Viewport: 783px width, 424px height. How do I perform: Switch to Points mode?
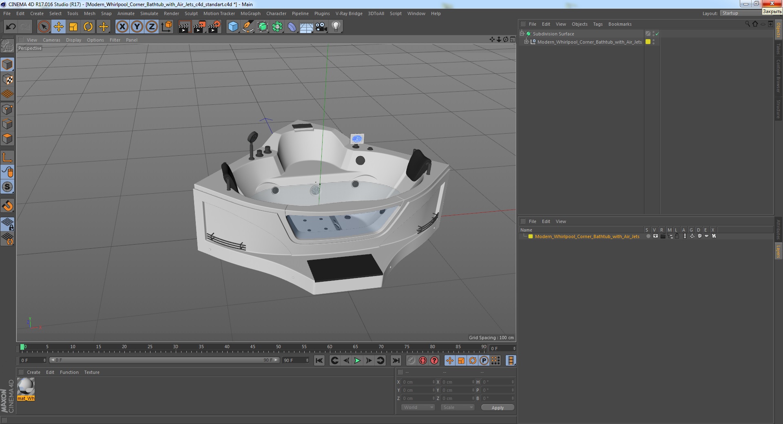coord(7,109)
